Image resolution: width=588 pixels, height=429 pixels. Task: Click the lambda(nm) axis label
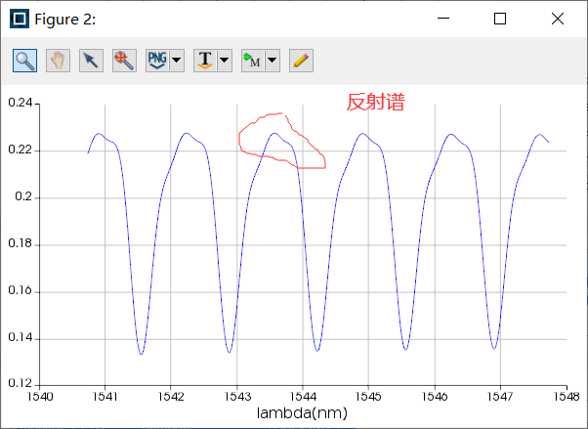click(302, 412)
